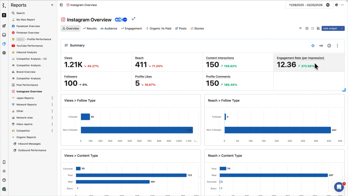Expand the Add widget dropdown arrow

[x=342, y=28]
